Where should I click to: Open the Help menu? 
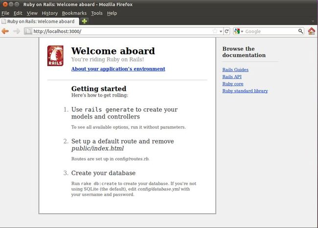click(112, 13)
